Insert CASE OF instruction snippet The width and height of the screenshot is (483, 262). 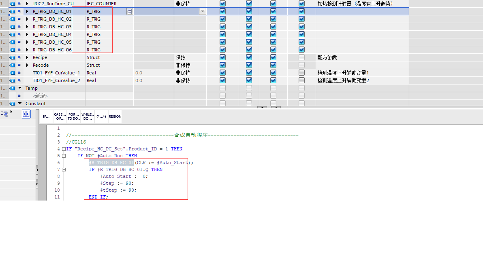(x=60, y=116)
